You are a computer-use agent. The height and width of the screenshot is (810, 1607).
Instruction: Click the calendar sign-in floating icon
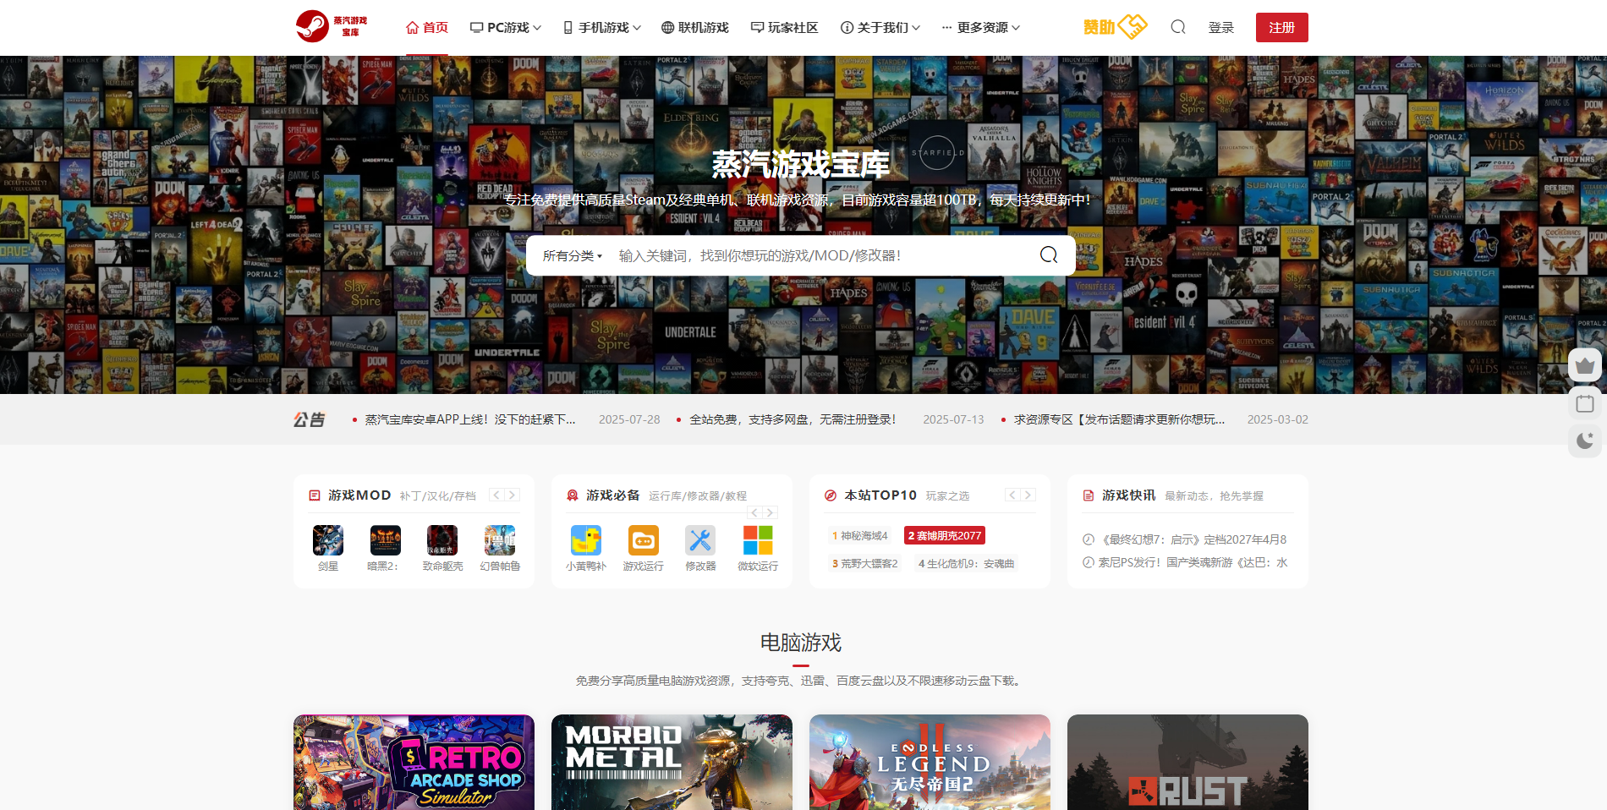point(1585,403)
